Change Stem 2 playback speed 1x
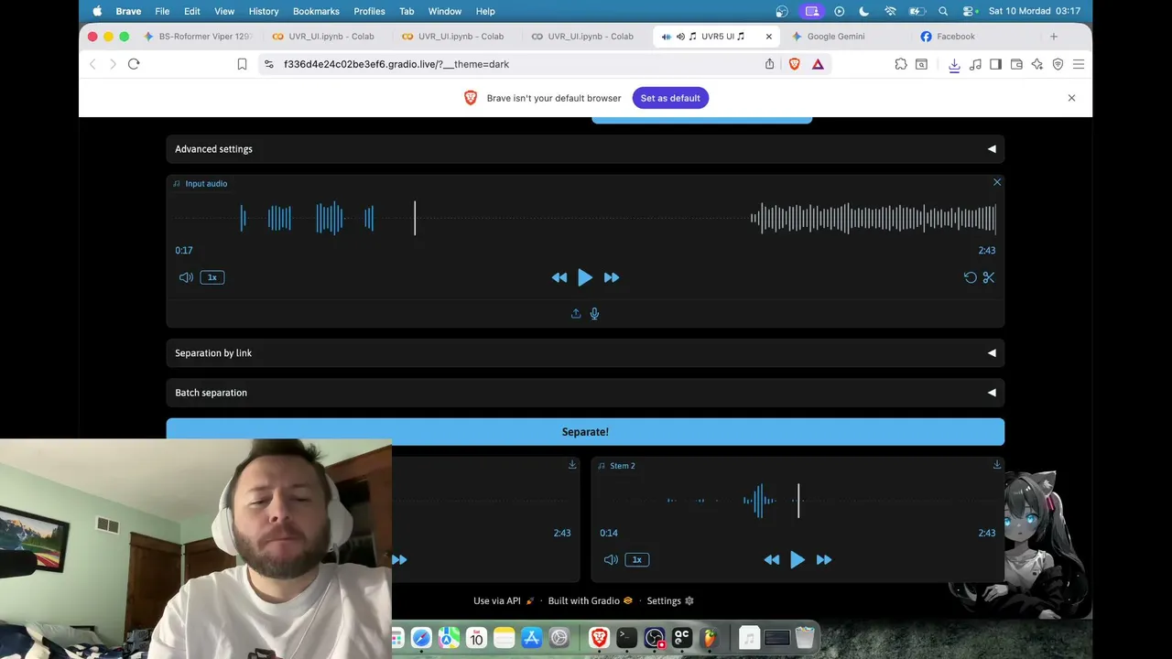Screen dimensions: 1172x659 pos(637,560)
